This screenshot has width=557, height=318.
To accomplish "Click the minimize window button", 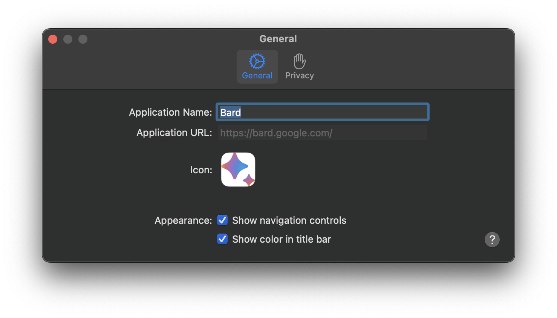I will [x=68, y=39].
